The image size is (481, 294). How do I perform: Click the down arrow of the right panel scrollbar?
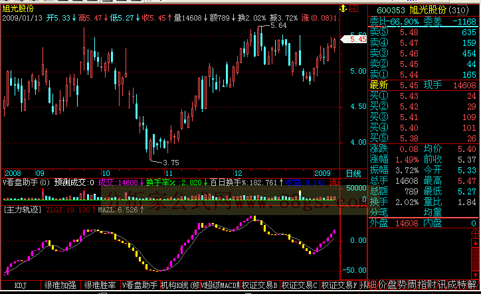475,275
